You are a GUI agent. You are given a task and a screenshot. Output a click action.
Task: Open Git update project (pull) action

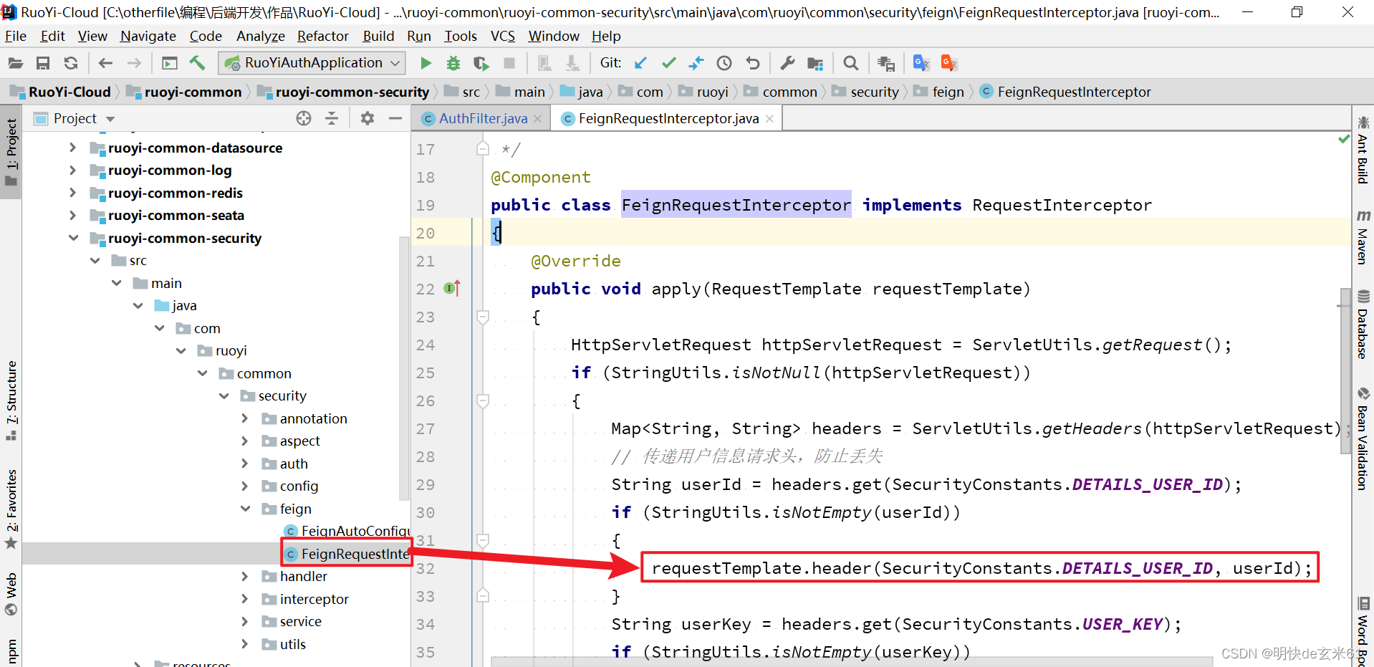(641, 63)
